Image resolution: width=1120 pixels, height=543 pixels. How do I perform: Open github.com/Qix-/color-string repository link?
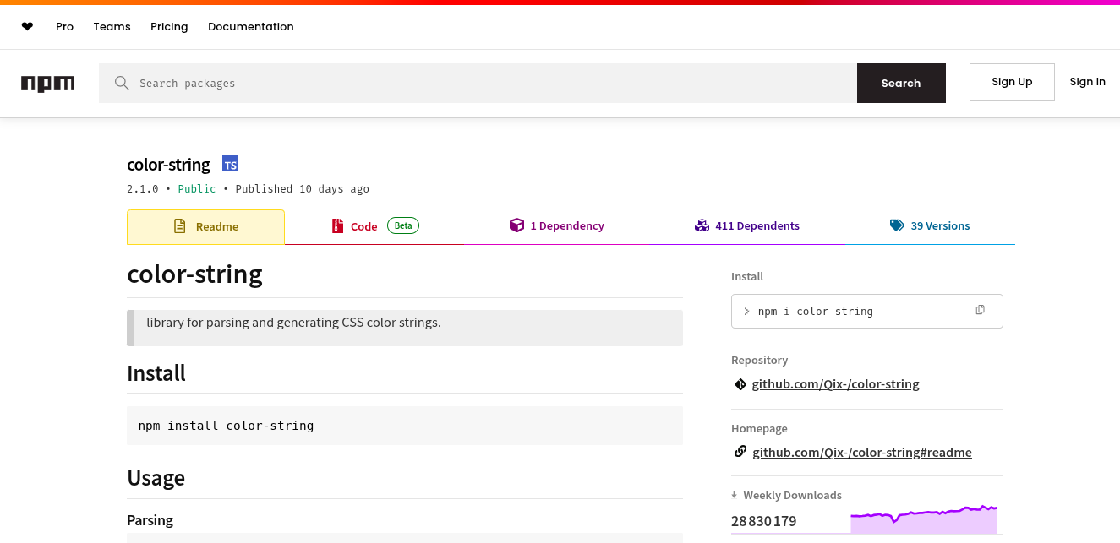(835, 384)
